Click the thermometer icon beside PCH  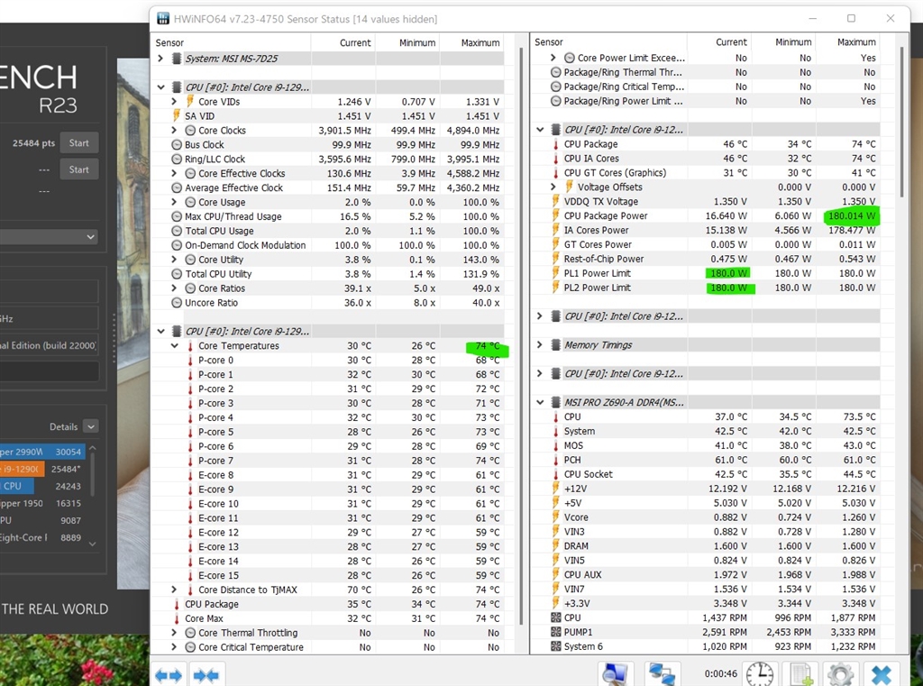(x=555, y=460)
